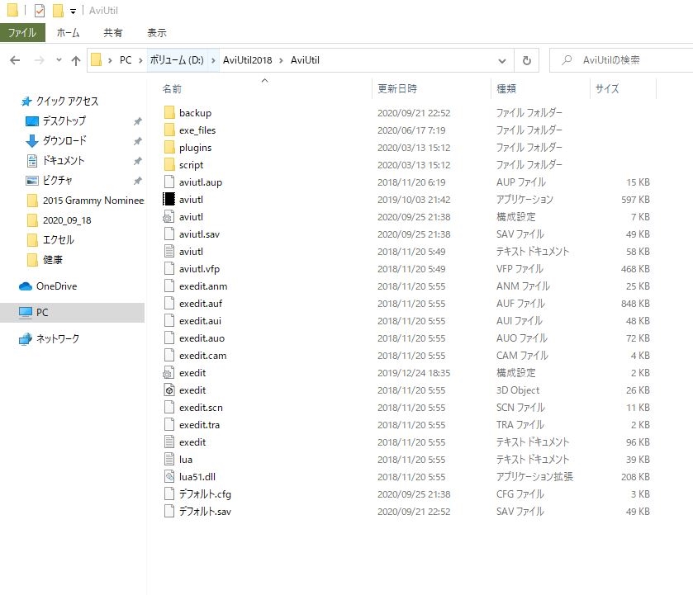This screenshot has height=595, width=693.
Task: Open 健康 folder in sidebar
Action: (45, 260)
